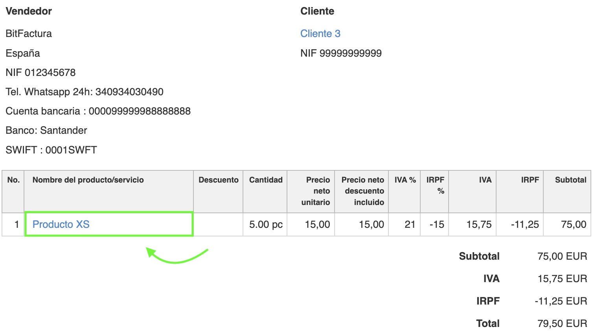Click the IVA % column header
This screenshot has width=596, height=336.
[405, 180]
